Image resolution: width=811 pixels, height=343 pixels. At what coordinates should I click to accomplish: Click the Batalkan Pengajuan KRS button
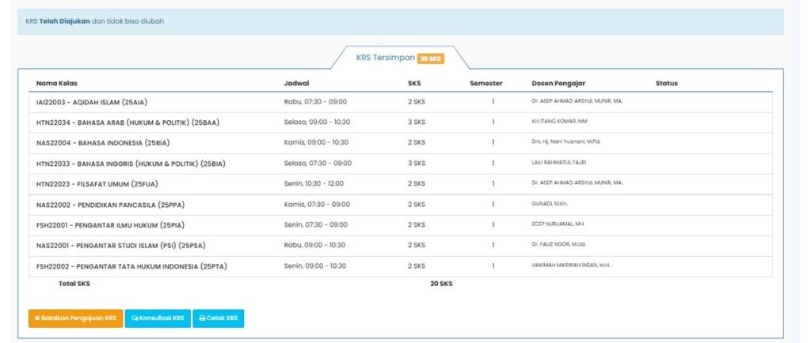[75, 318]
